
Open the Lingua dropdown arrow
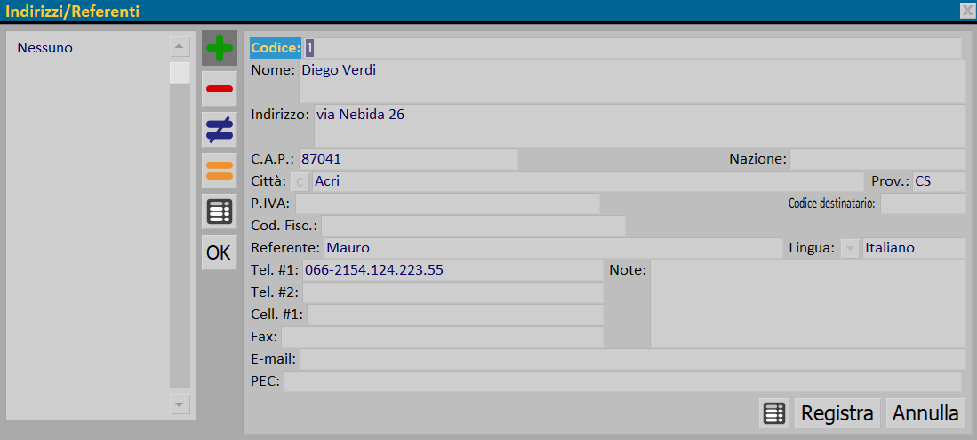click(849, 248)
